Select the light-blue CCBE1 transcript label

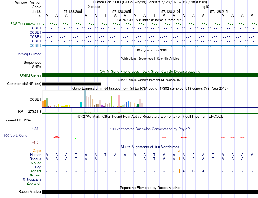tap(35, 46)
